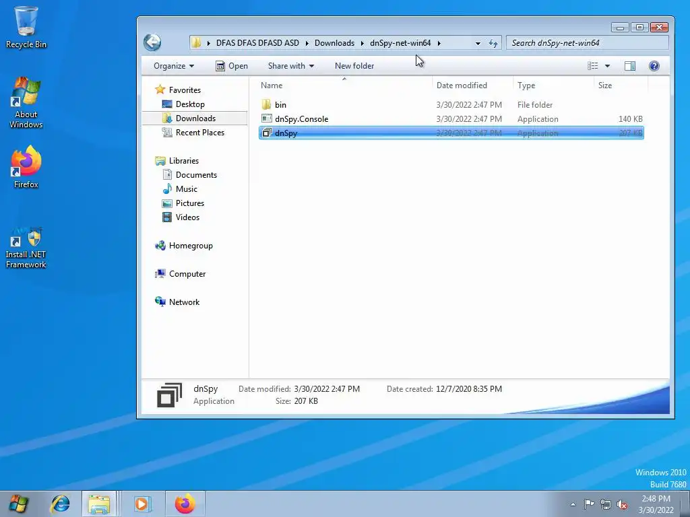Select the About Windows desktop shortcut
The width and height of the screenshot is (690, 517).
tap(26, 103)
